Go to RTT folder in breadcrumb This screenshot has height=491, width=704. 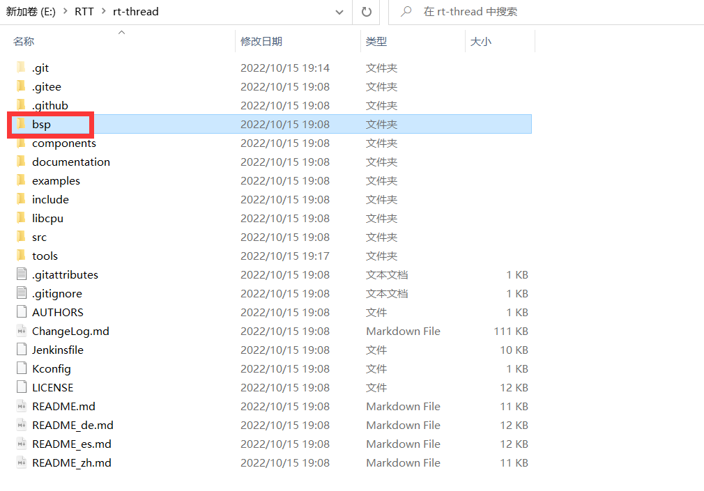(84, 12)
